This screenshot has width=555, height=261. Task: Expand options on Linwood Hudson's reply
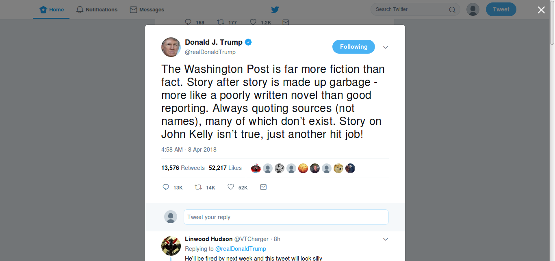tap(385, 239)
